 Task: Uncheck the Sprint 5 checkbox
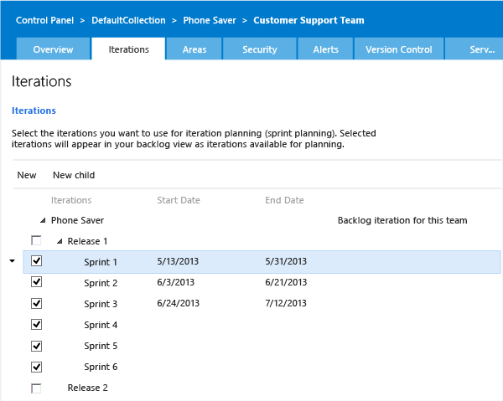36,346
